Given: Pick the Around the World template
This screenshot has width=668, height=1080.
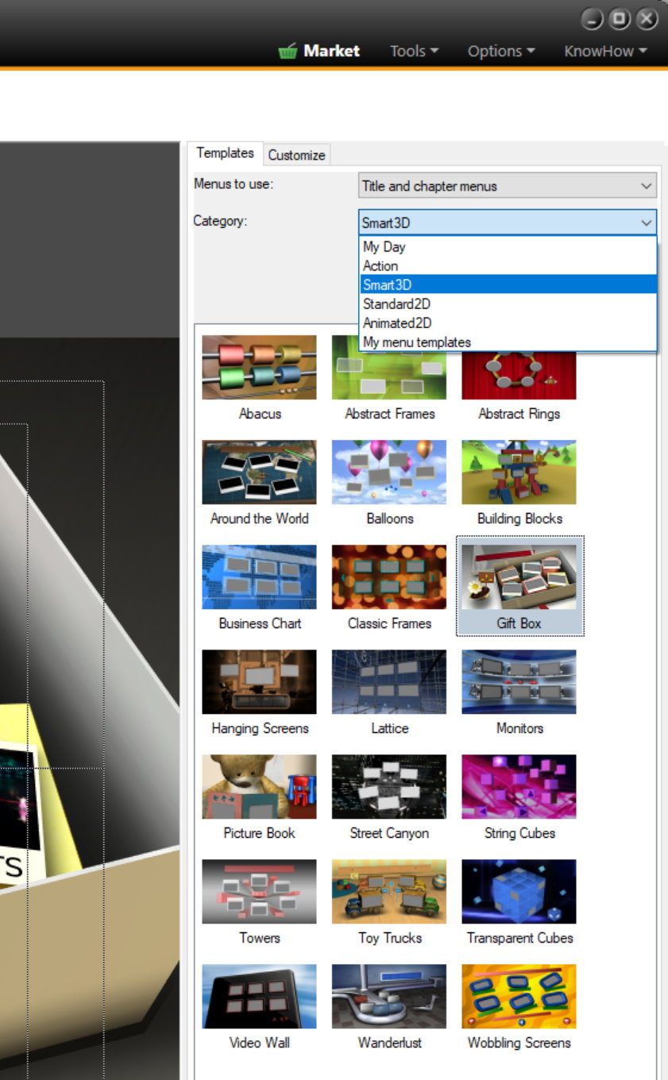Looking at the screenshot, I should (x=259, y=472).
